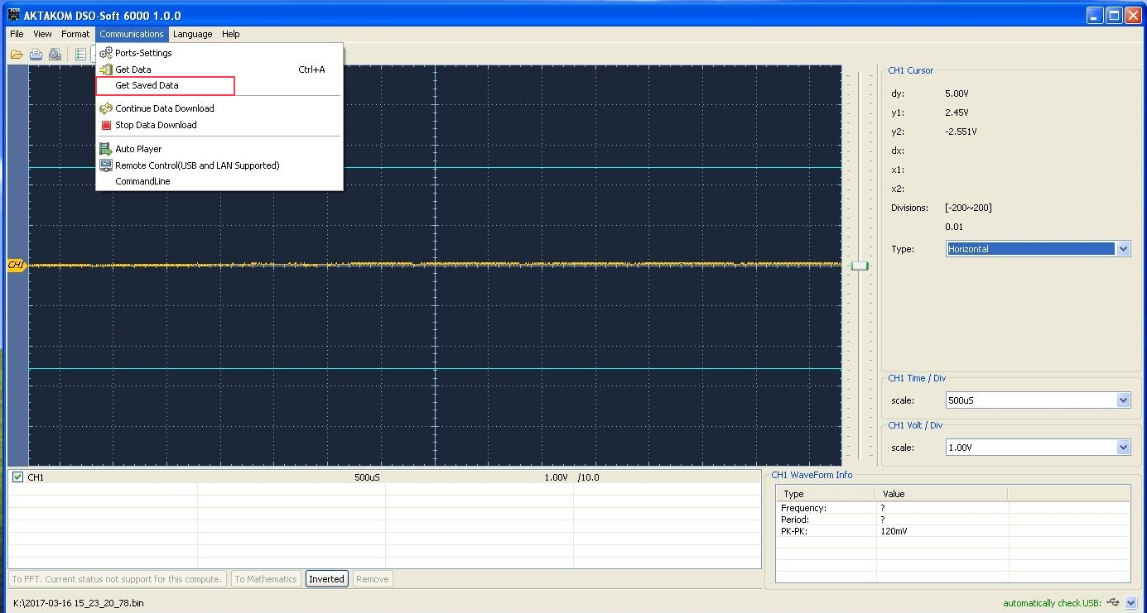Expand the cursor Type dropdown

1123,249
